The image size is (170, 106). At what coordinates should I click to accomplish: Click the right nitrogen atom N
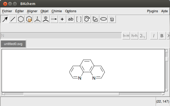pos(94,78)
